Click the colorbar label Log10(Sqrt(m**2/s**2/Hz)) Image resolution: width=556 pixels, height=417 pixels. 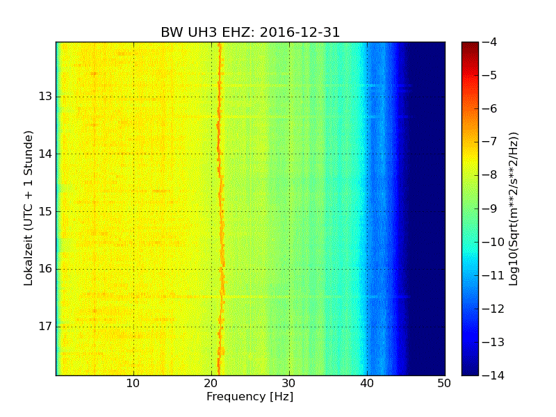(x=513, y=208)
